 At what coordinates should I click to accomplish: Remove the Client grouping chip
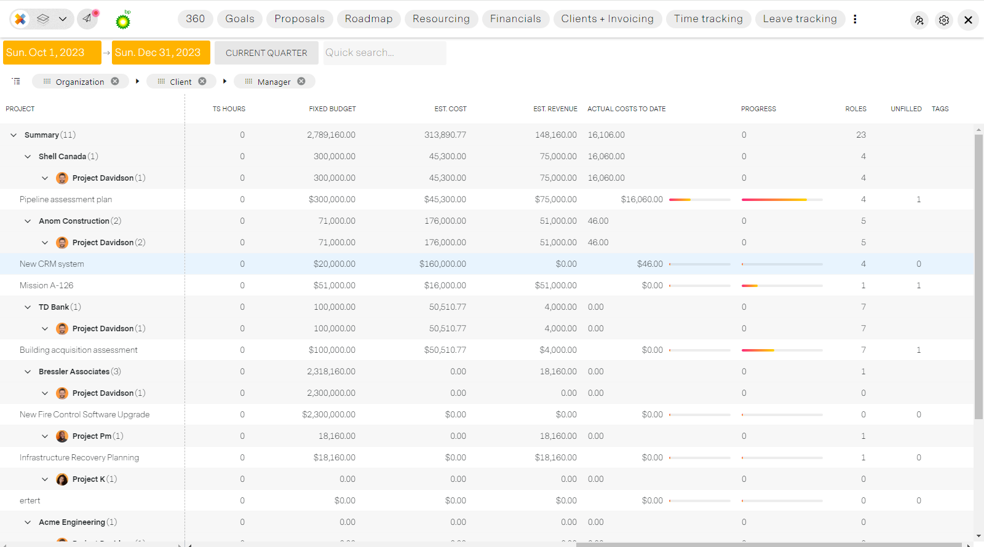click(202, 81)
